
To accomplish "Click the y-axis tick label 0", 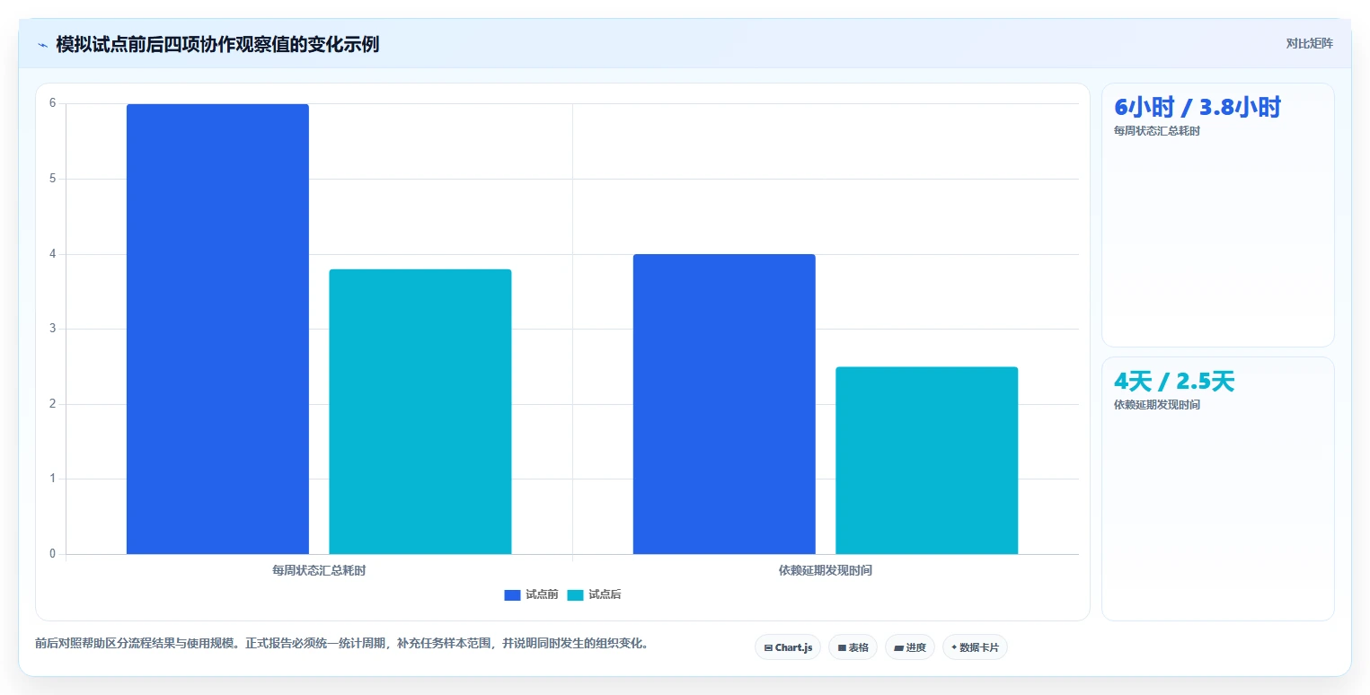I will (x=52, y=554).
